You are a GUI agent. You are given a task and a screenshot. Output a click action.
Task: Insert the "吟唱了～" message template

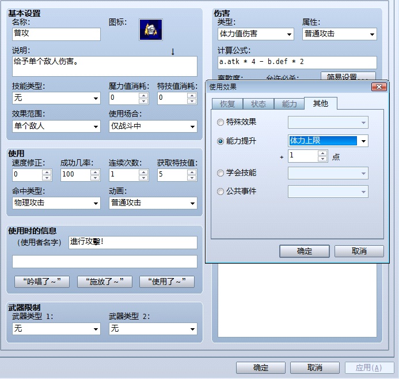pos(42,282)
